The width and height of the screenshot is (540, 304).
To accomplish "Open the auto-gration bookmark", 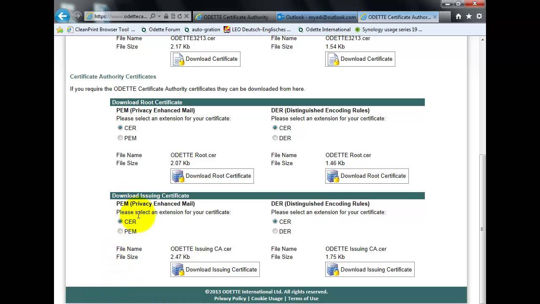I will 202,30.
